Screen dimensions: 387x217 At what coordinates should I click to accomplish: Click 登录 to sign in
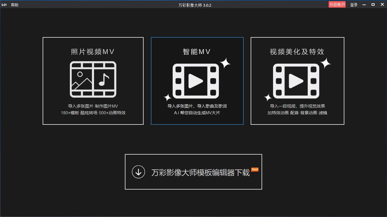(354, 5)
